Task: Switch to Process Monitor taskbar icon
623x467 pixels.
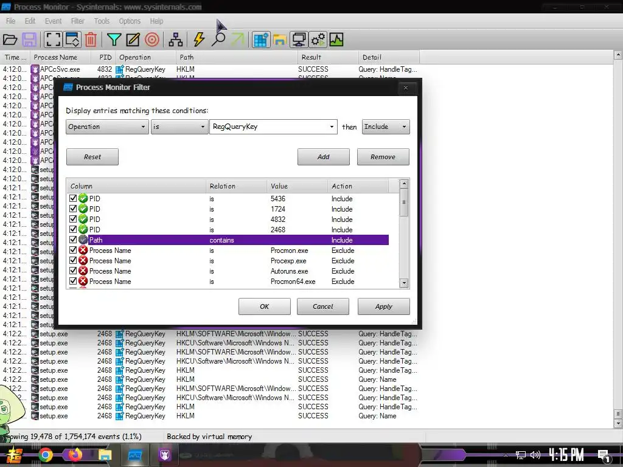Action: click(134, 455)
